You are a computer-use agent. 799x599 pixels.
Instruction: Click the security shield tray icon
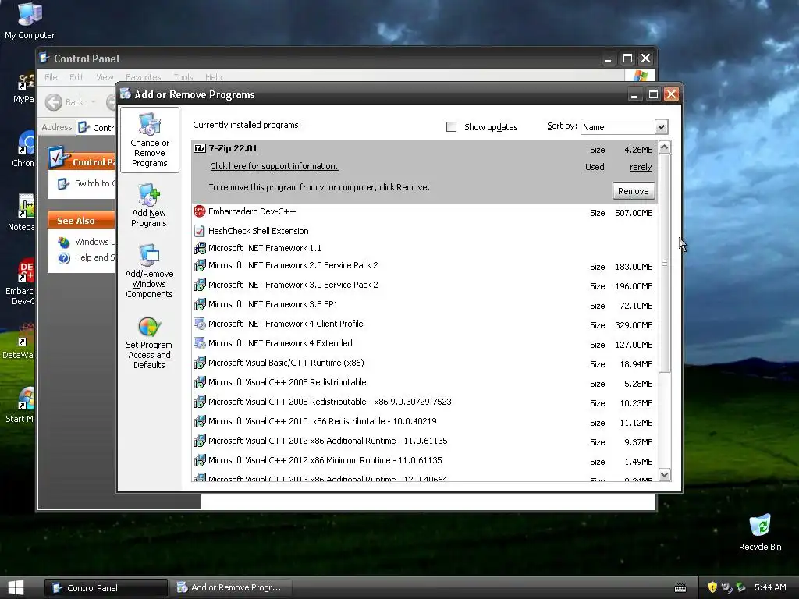click(x=712, y=587)
